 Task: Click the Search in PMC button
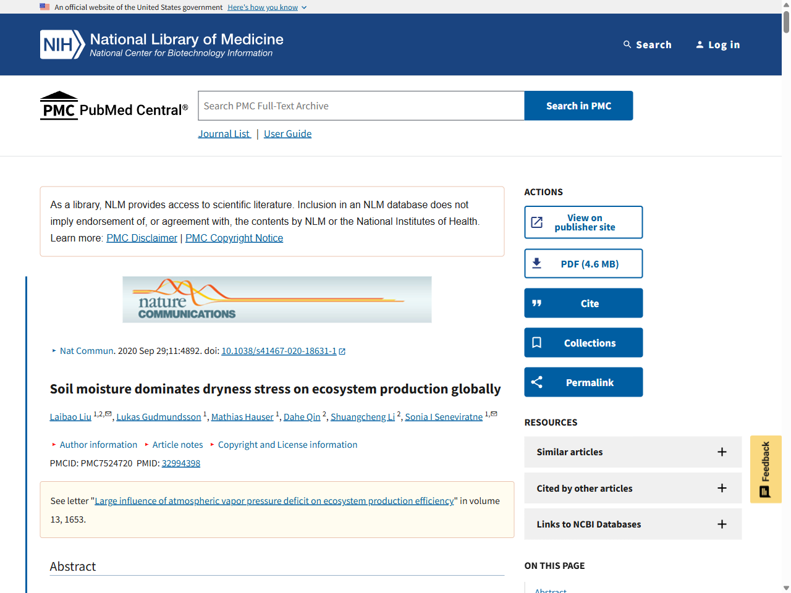pyautogui.click(x=578, y=105)
